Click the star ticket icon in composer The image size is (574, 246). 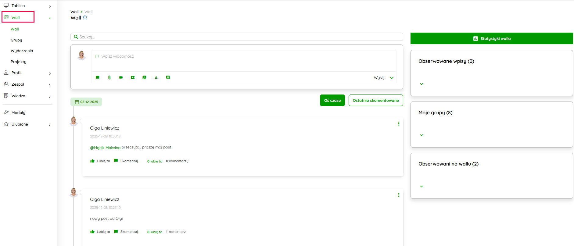pyautogui.click(x=133, y=77)
